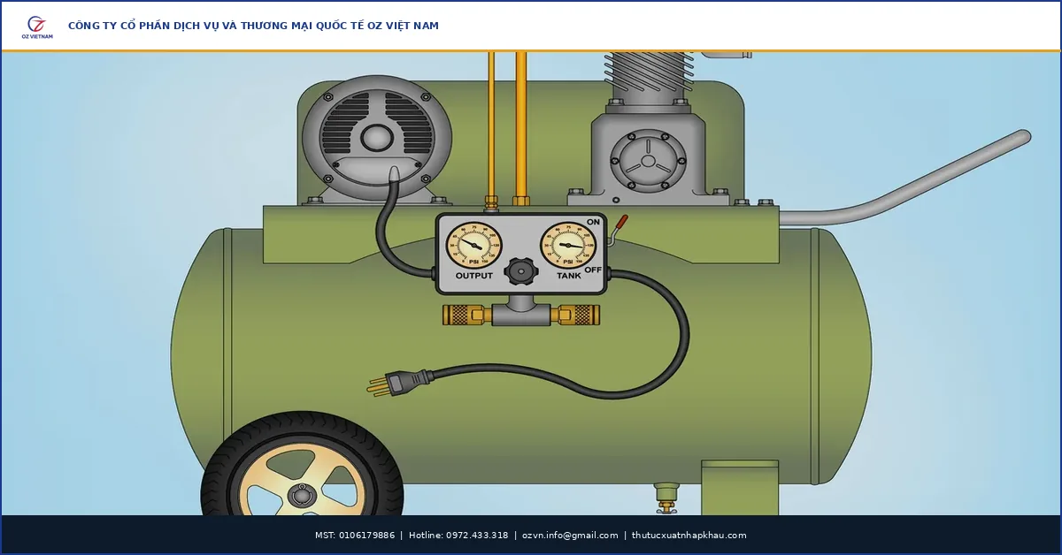The height and width of the screenshot is (555, 1062).
Task: Click the TANK label on control panel
Action: point(568,277)
